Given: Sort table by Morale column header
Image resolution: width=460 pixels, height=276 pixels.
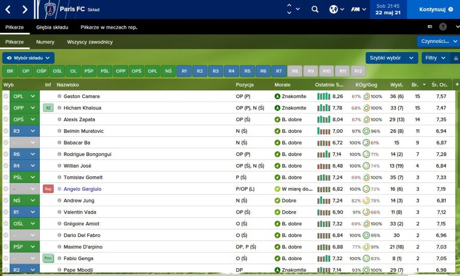Looking at the screenshot, I should click(282, 84).
